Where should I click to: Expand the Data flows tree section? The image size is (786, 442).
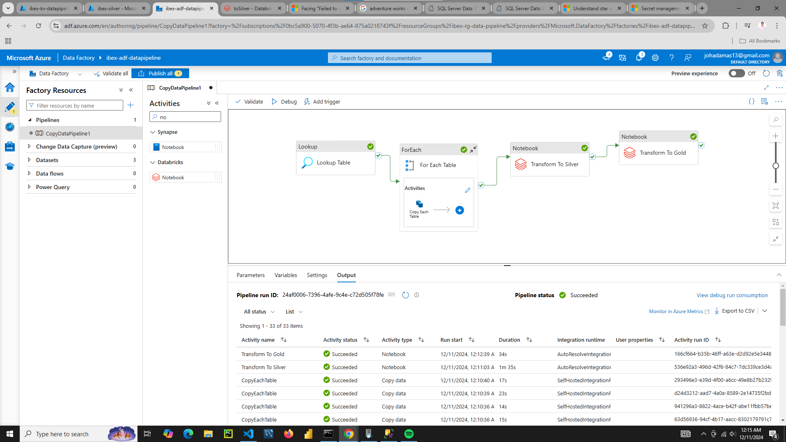[29, 173]
